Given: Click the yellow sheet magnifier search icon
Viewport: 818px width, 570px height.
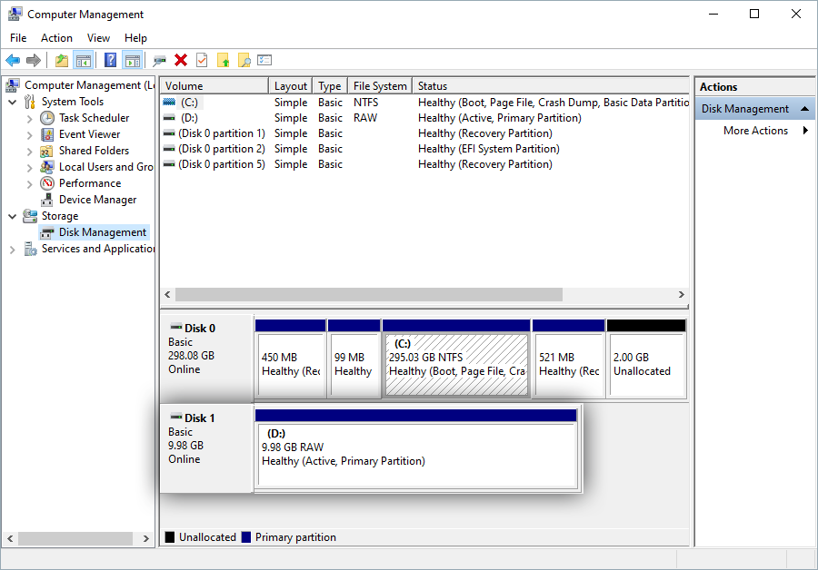Looking at the screenshot, I should click(244, 61).
